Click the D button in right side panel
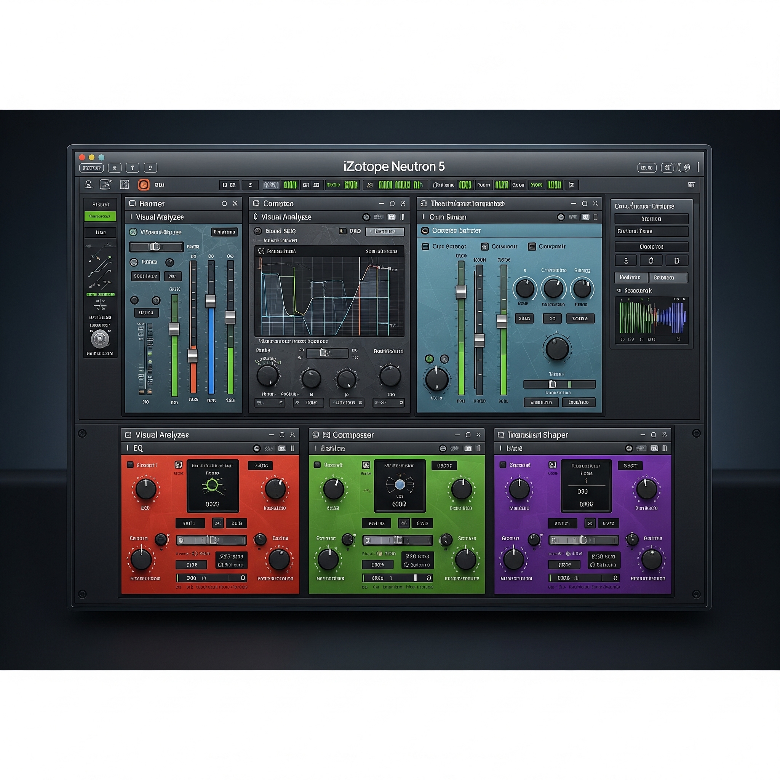The width and height of the screenshot is (780, 780). [677, 261]
